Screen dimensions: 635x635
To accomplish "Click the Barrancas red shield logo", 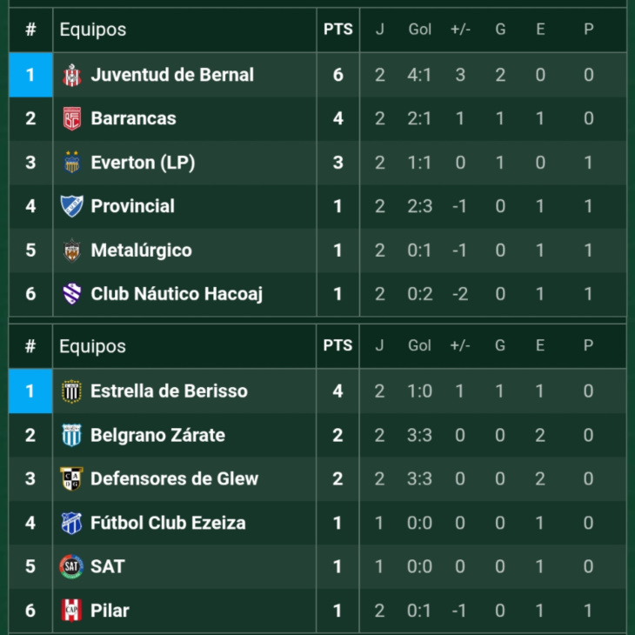I will [71, 118].
